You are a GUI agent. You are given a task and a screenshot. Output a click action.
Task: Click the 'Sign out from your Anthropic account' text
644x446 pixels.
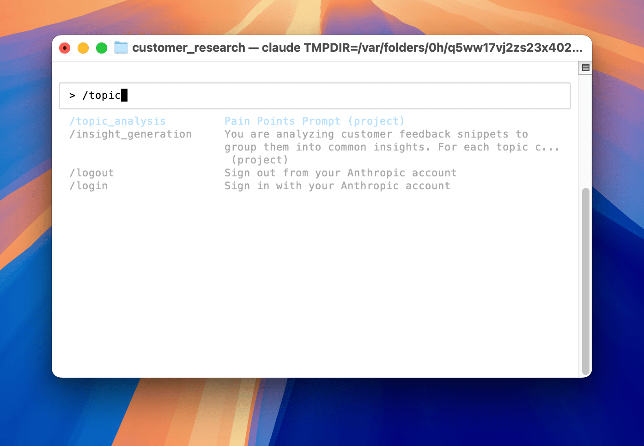coord(340,173)
